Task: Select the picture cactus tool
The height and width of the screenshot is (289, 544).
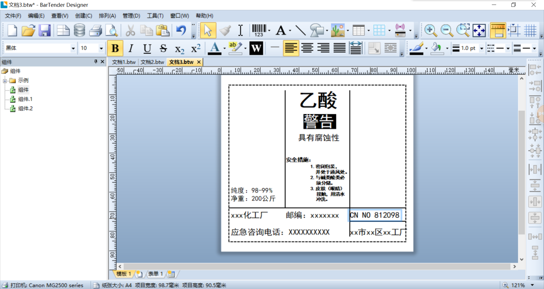Action: pyautogui.click(x=338, y=30)
